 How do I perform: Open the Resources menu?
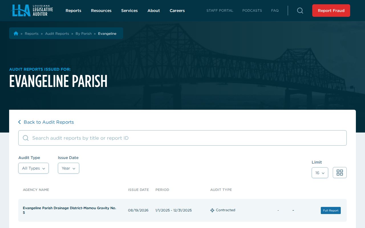tap(101, 11)
